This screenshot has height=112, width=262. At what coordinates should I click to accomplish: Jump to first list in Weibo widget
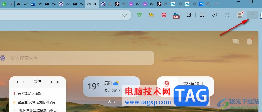point(17,82)
